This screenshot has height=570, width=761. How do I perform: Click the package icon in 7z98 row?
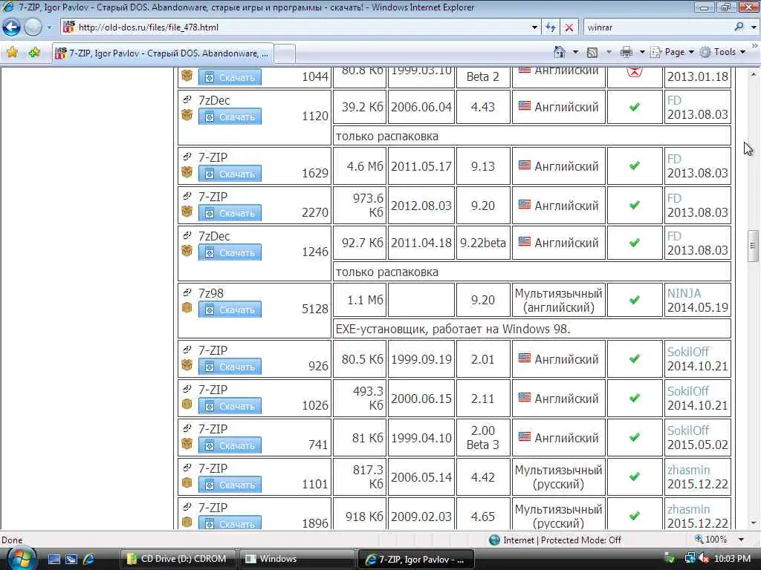coord(187,308)
